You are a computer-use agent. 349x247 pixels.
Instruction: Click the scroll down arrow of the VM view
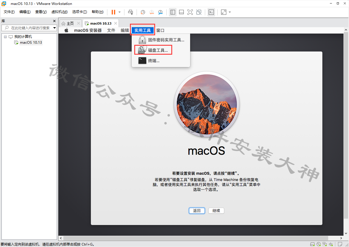(x=346, y=233)
